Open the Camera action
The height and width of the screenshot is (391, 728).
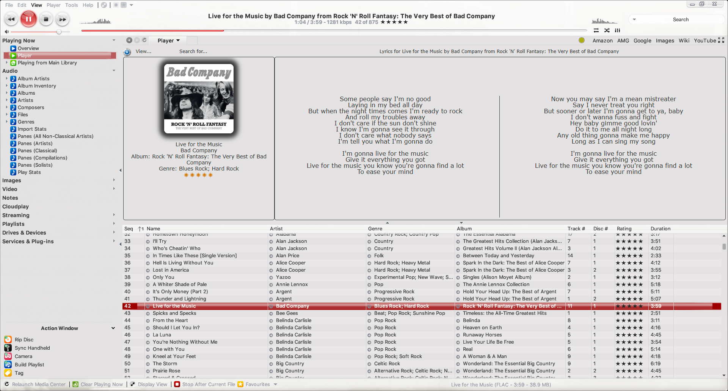pos(23,356)
